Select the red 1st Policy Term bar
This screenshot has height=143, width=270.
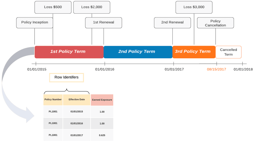tap(69, 52)
